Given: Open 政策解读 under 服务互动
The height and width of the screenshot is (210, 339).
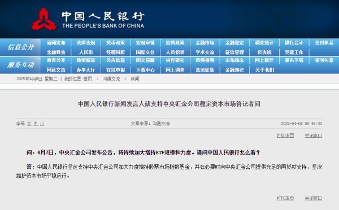Looking at the screenshot, I should click(86, 60).
